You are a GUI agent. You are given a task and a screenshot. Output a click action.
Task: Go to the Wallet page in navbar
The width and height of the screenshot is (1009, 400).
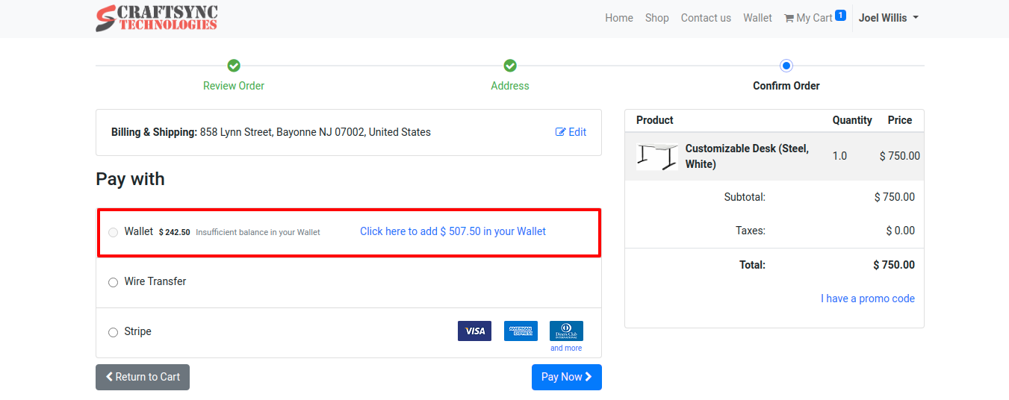tap(757, 18)
